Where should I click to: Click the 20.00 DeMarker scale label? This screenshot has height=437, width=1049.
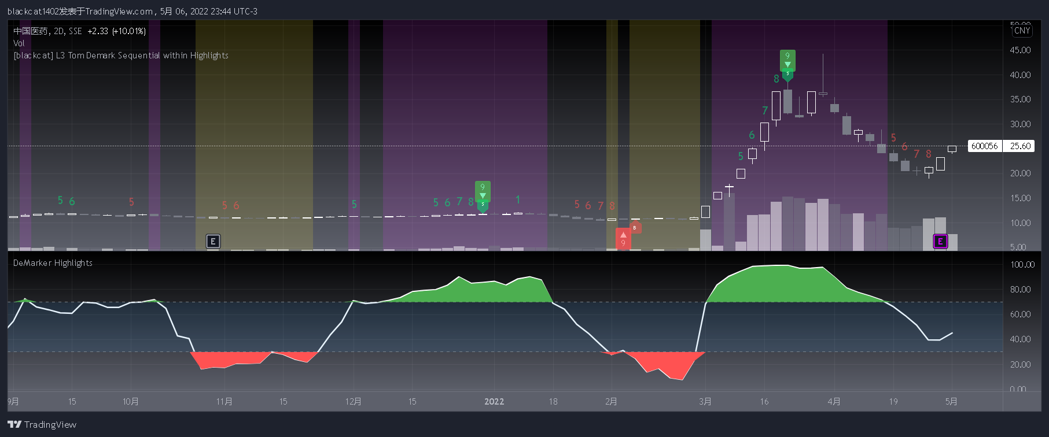pyautogui.click(x=1020, y=365)
